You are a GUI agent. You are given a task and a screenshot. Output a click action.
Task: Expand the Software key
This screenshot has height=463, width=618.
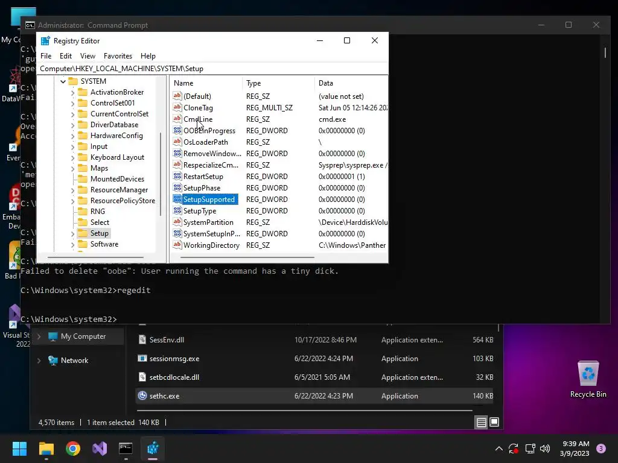[73, 245]
